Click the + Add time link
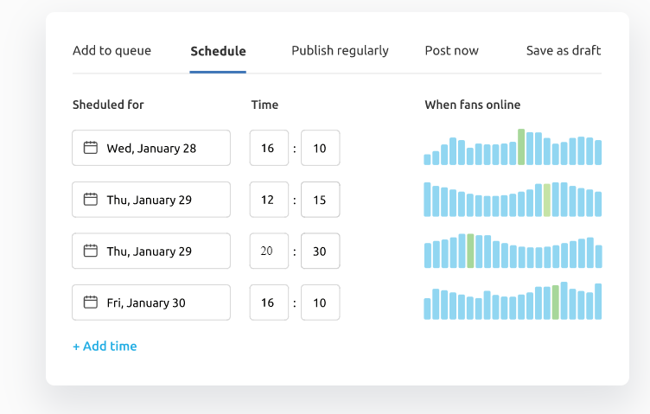The width and height of the screenshot is (650, 414). coord(105,346)
